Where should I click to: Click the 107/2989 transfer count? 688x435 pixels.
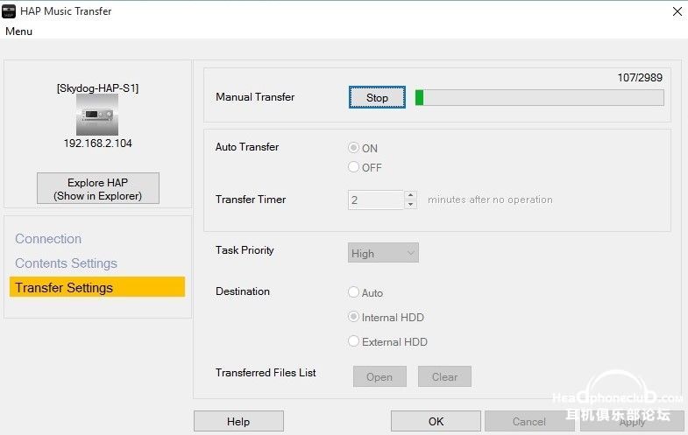(x=640, y=78)
